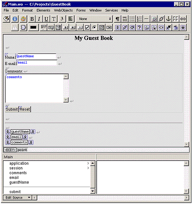This screenshot has height=204, width=193.
Task: Select email in the Main variable list
Action: (x=14, y=177)
